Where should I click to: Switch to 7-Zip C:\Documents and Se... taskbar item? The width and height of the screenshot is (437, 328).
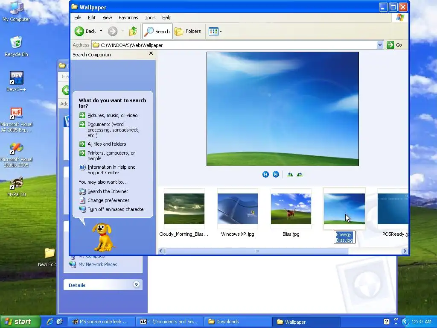click(x=170, y=322)
